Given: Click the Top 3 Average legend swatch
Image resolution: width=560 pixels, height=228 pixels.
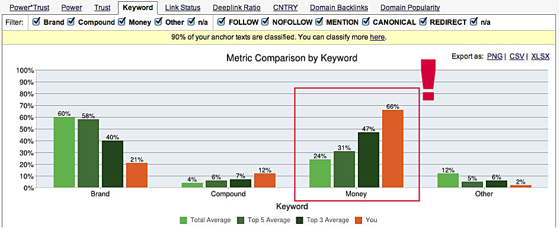Looking at the screenshot, I should (x=300, y=220).
